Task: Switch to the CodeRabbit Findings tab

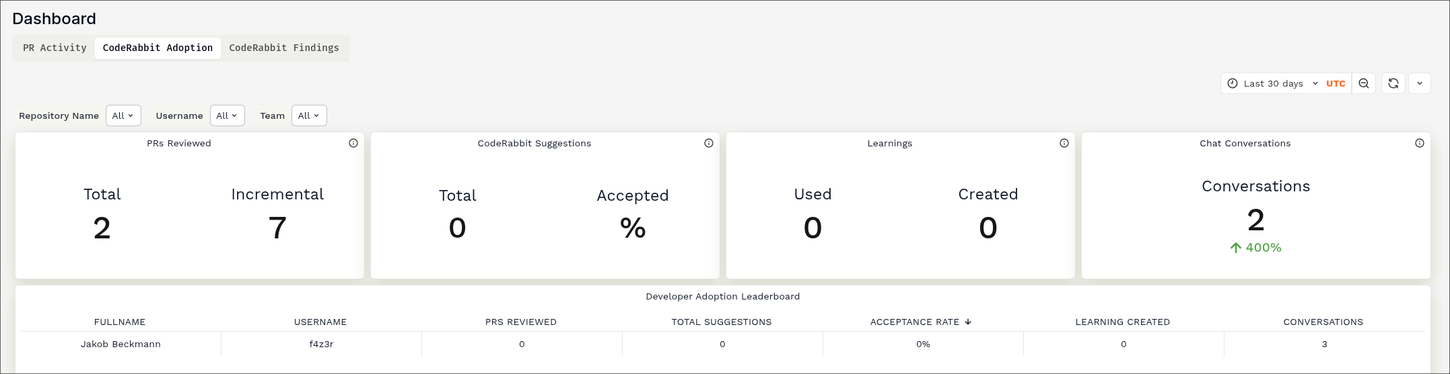Action: (284, 48)
